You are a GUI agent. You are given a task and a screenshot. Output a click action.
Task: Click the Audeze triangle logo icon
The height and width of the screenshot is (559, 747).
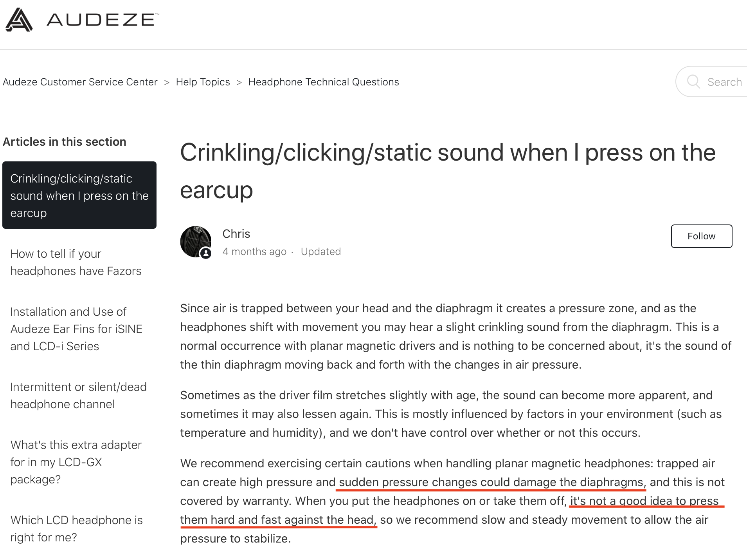(19, 20)
